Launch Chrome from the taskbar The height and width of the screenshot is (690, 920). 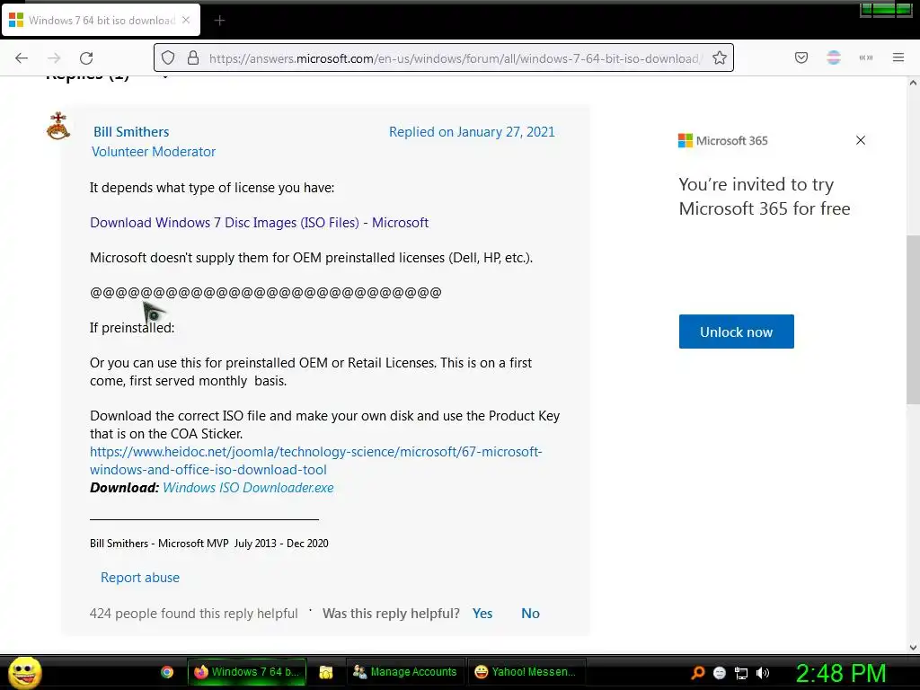point(167,672)
